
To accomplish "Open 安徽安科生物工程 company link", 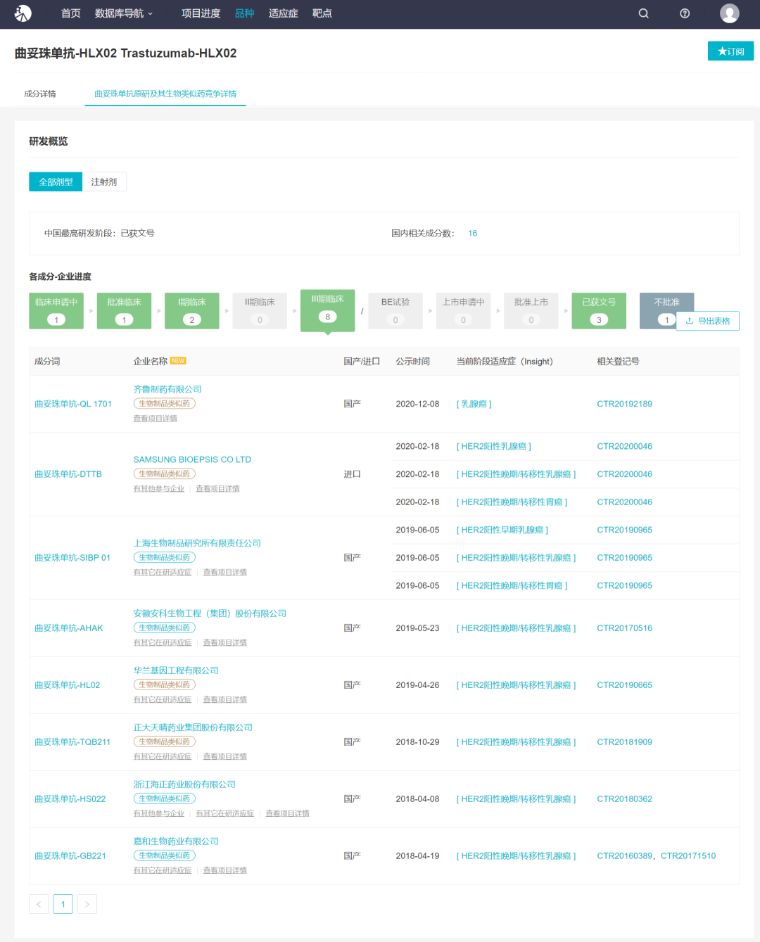I will 210,613.
